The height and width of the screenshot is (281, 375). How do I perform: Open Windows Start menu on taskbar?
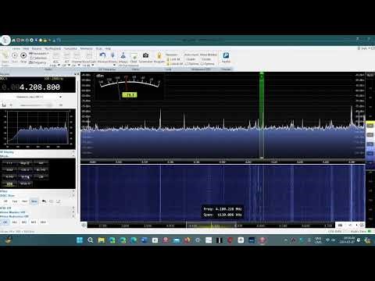click(80, 240)
